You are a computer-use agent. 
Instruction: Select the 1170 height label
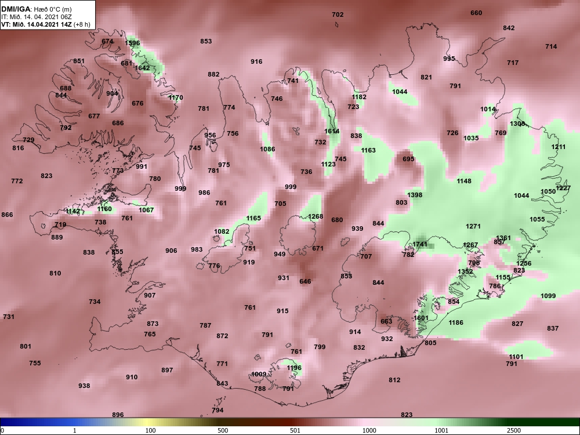(176, 97)
